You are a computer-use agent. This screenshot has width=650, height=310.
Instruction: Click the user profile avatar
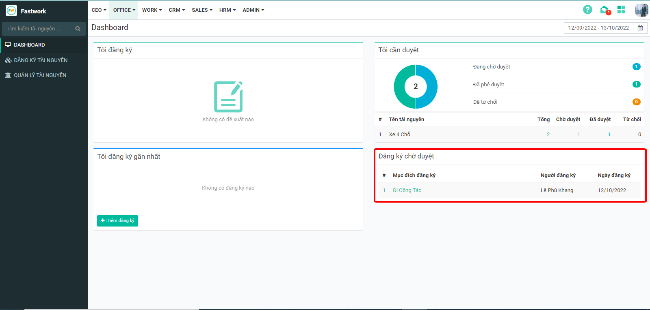tap(641, 10)
